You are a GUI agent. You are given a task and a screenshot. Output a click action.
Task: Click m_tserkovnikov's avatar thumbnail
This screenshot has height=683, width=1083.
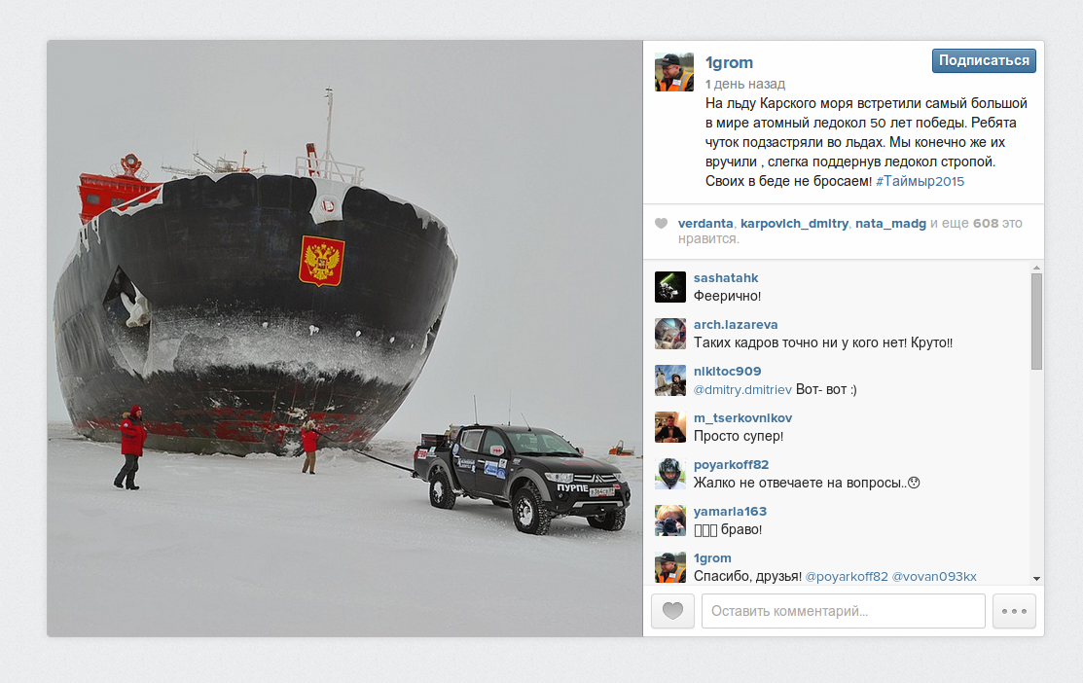[670, 427]
